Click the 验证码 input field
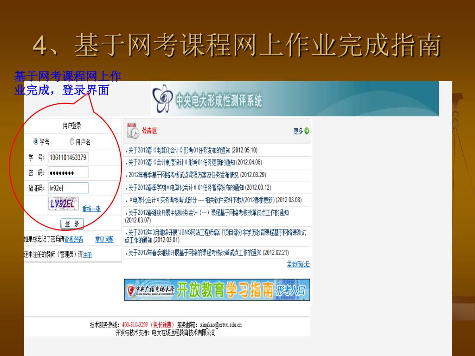 [x=69, y=188]
